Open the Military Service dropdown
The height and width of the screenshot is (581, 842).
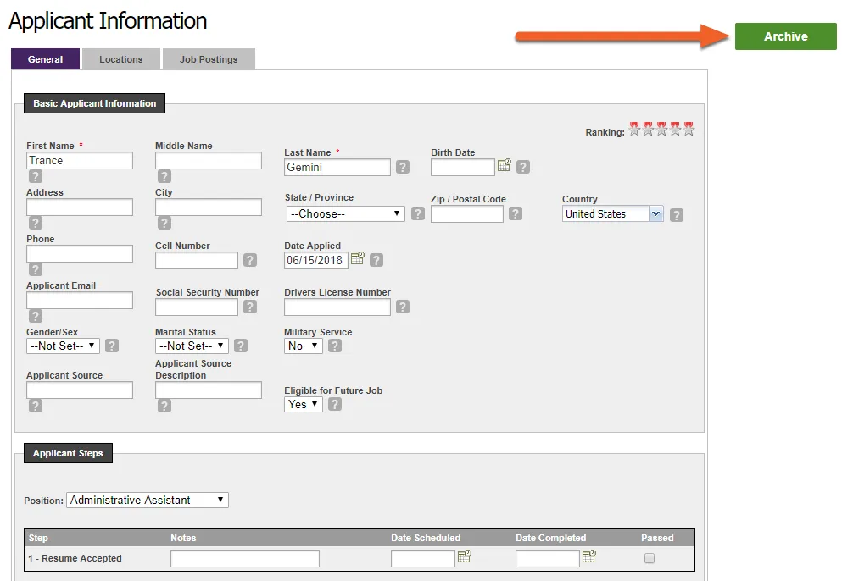304,346
